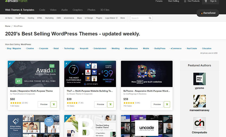
Task: Open the WordPress submenu item
Action: [x=20, y=18]
